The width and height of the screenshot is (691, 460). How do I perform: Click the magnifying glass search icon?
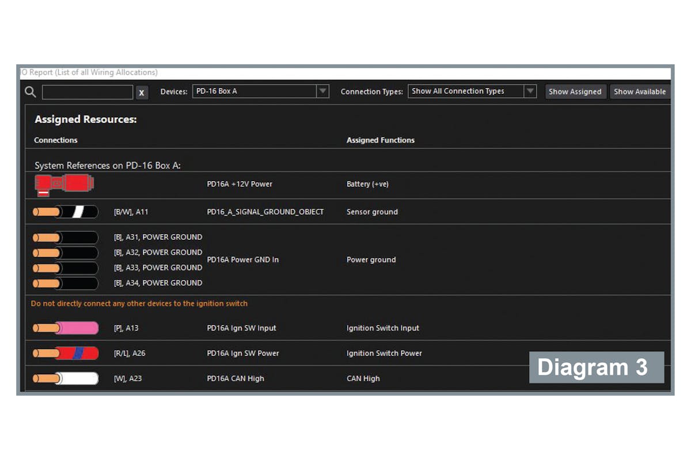tap(31, 92)
